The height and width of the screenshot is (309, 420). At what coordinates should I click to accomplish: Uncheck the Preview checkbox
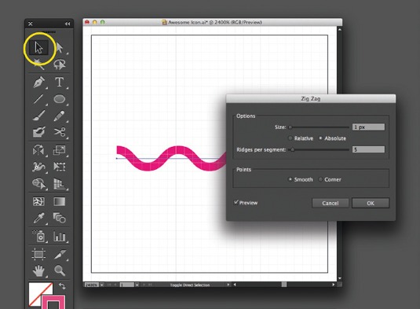coord(236,202)
